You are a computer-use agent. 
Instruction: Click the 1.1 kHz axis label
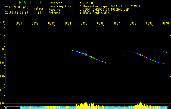2,35
